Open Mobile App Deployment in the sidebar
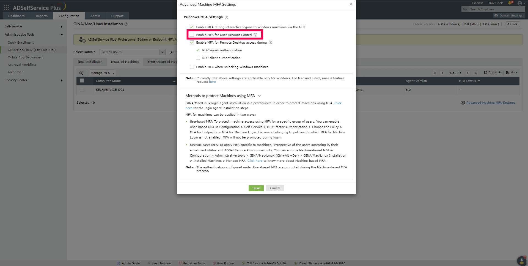The height and width of the screenshot is (266, 528). pyautogui.click(x=26, y=57)
